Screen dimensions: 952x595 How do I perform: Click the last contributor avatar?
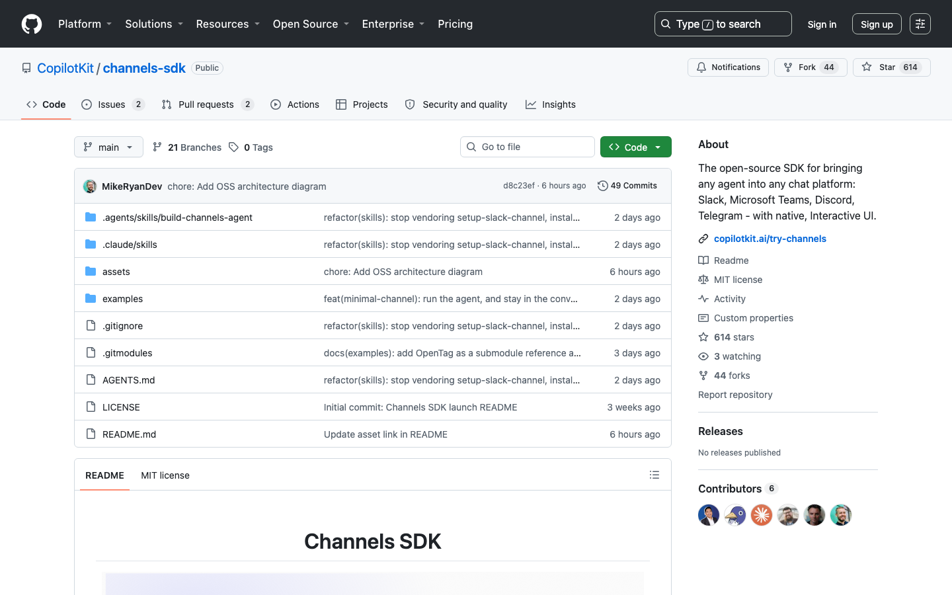[841, 515]
